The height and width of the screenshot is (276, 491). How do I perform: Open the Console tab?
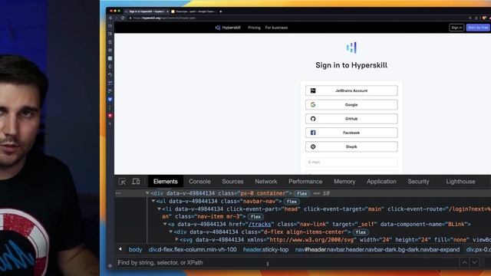[x=199, y=182]
